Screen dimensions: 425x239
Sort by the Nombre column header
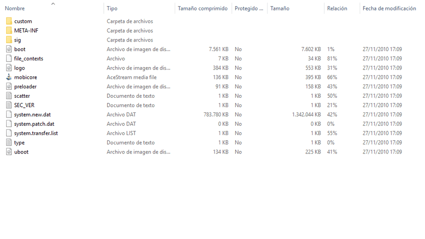click(15, 9)
